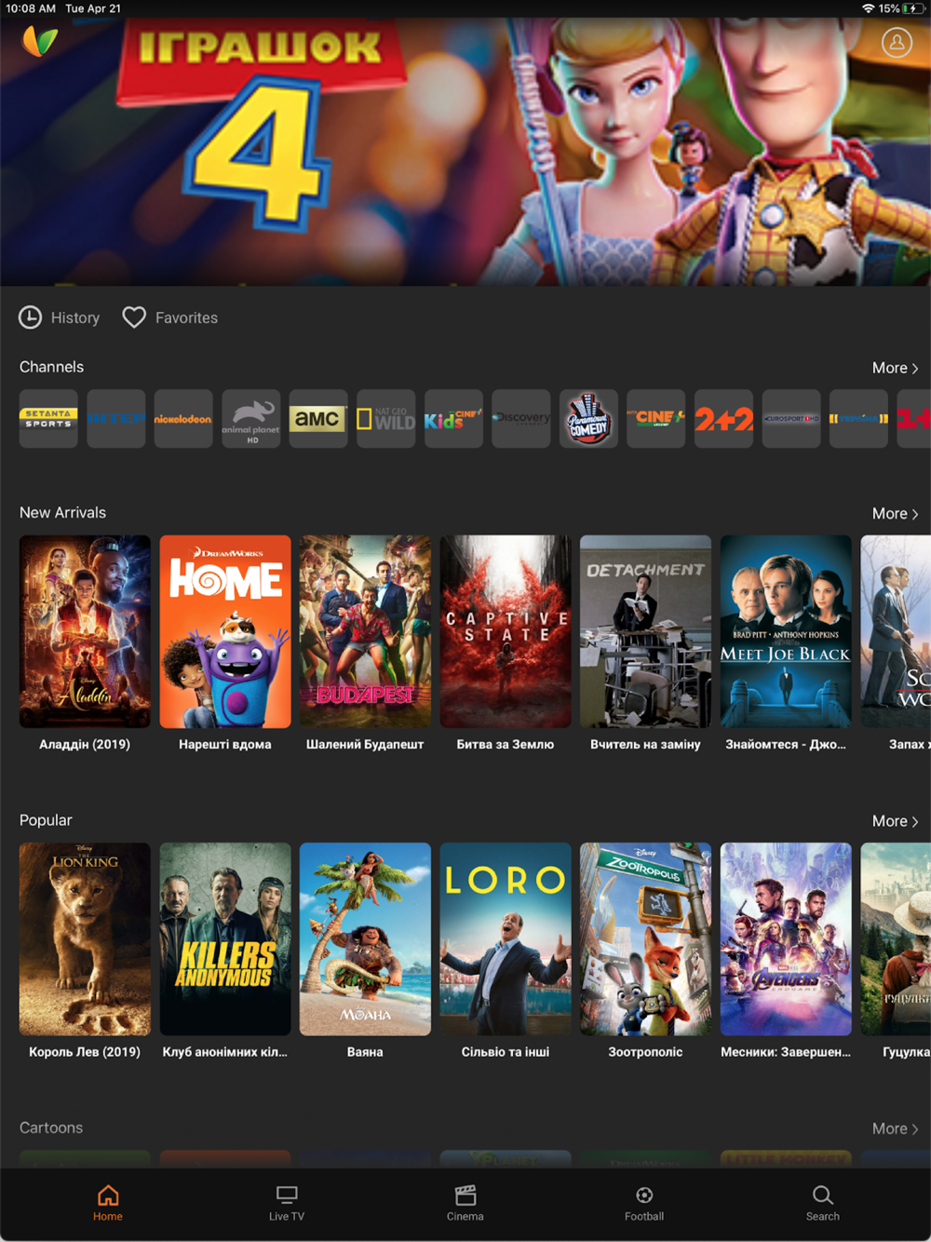Image resolution: width=931 pixels, height=1242 pixels.
Task: Open the Setanta Sports channel
Action: (48, 419)
